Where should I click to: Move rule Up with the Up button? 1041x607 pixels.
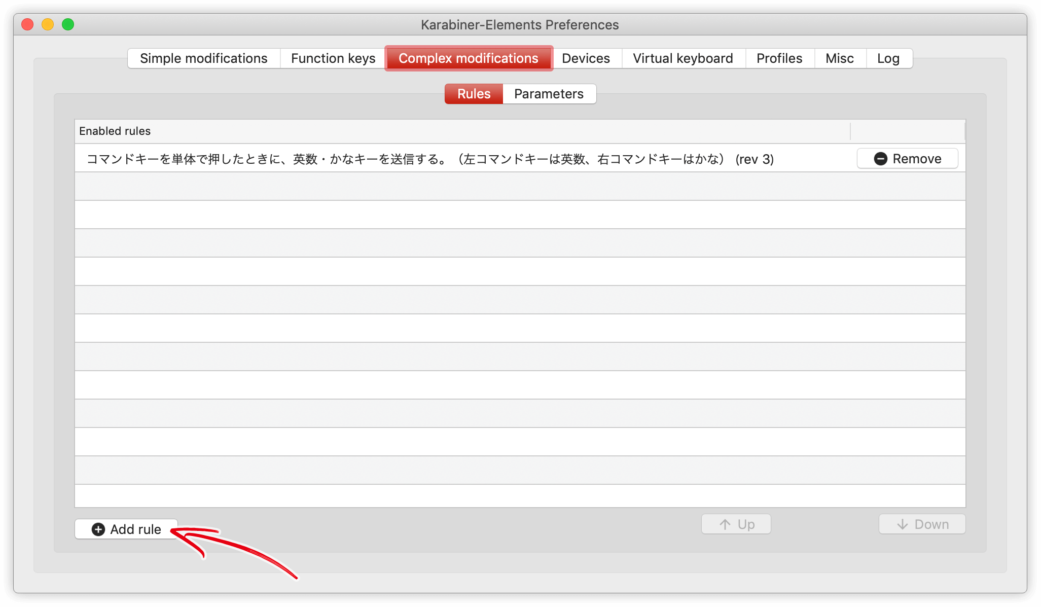tap(736, 524)
